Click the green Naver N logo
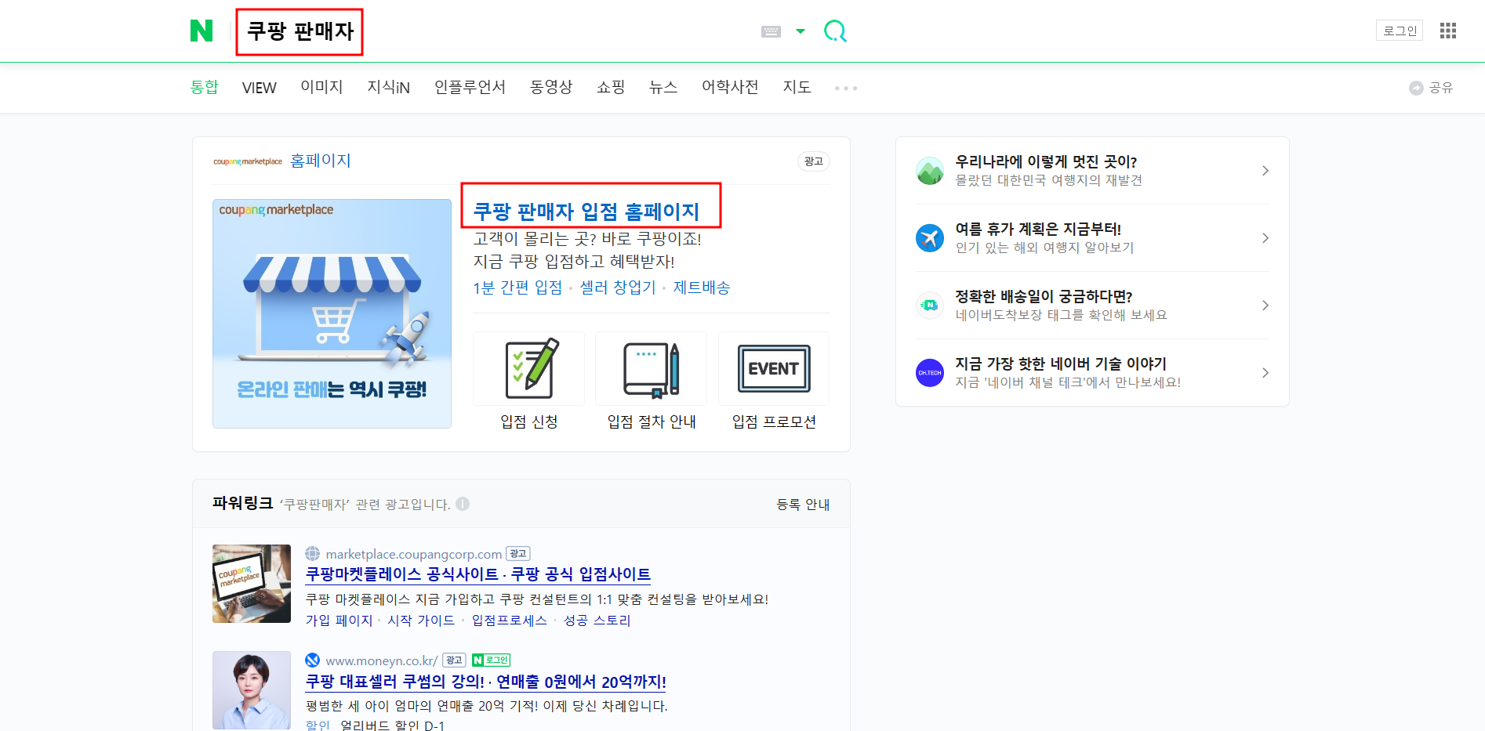 click(202, 31)
